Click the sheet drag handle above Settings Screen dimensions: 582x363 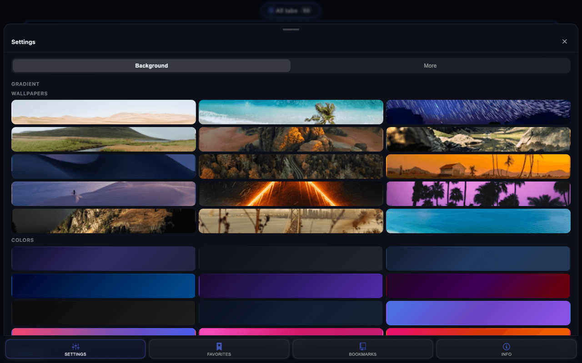tap(291, 29)
